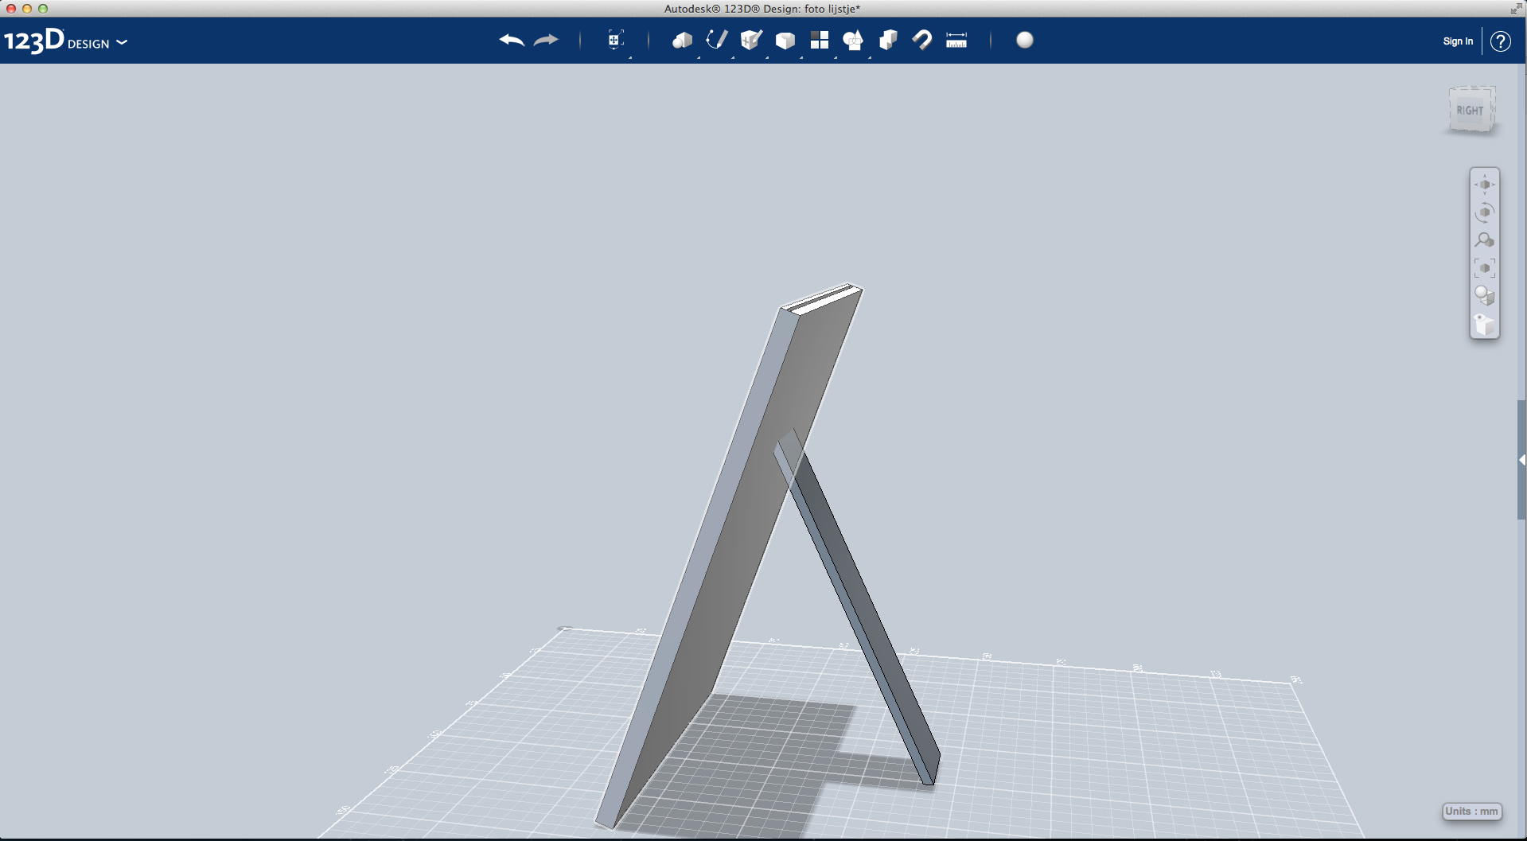Open the Construct tool
1527x841 pixels.
pos(751,40)
